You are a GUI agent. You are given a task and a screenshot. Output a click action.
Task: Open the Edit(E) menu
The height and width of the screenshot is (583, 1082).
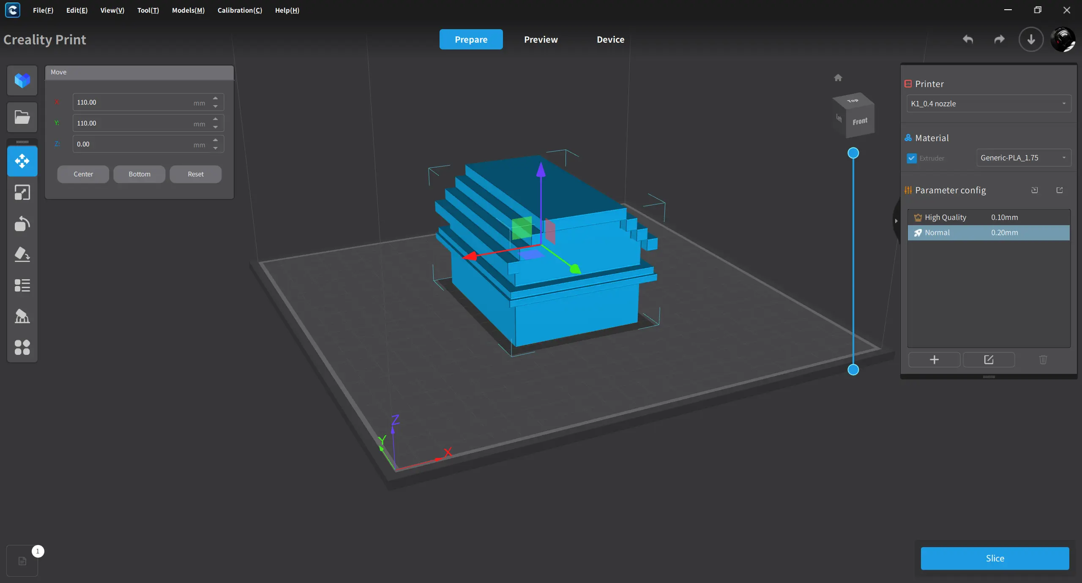coord(77,10)
